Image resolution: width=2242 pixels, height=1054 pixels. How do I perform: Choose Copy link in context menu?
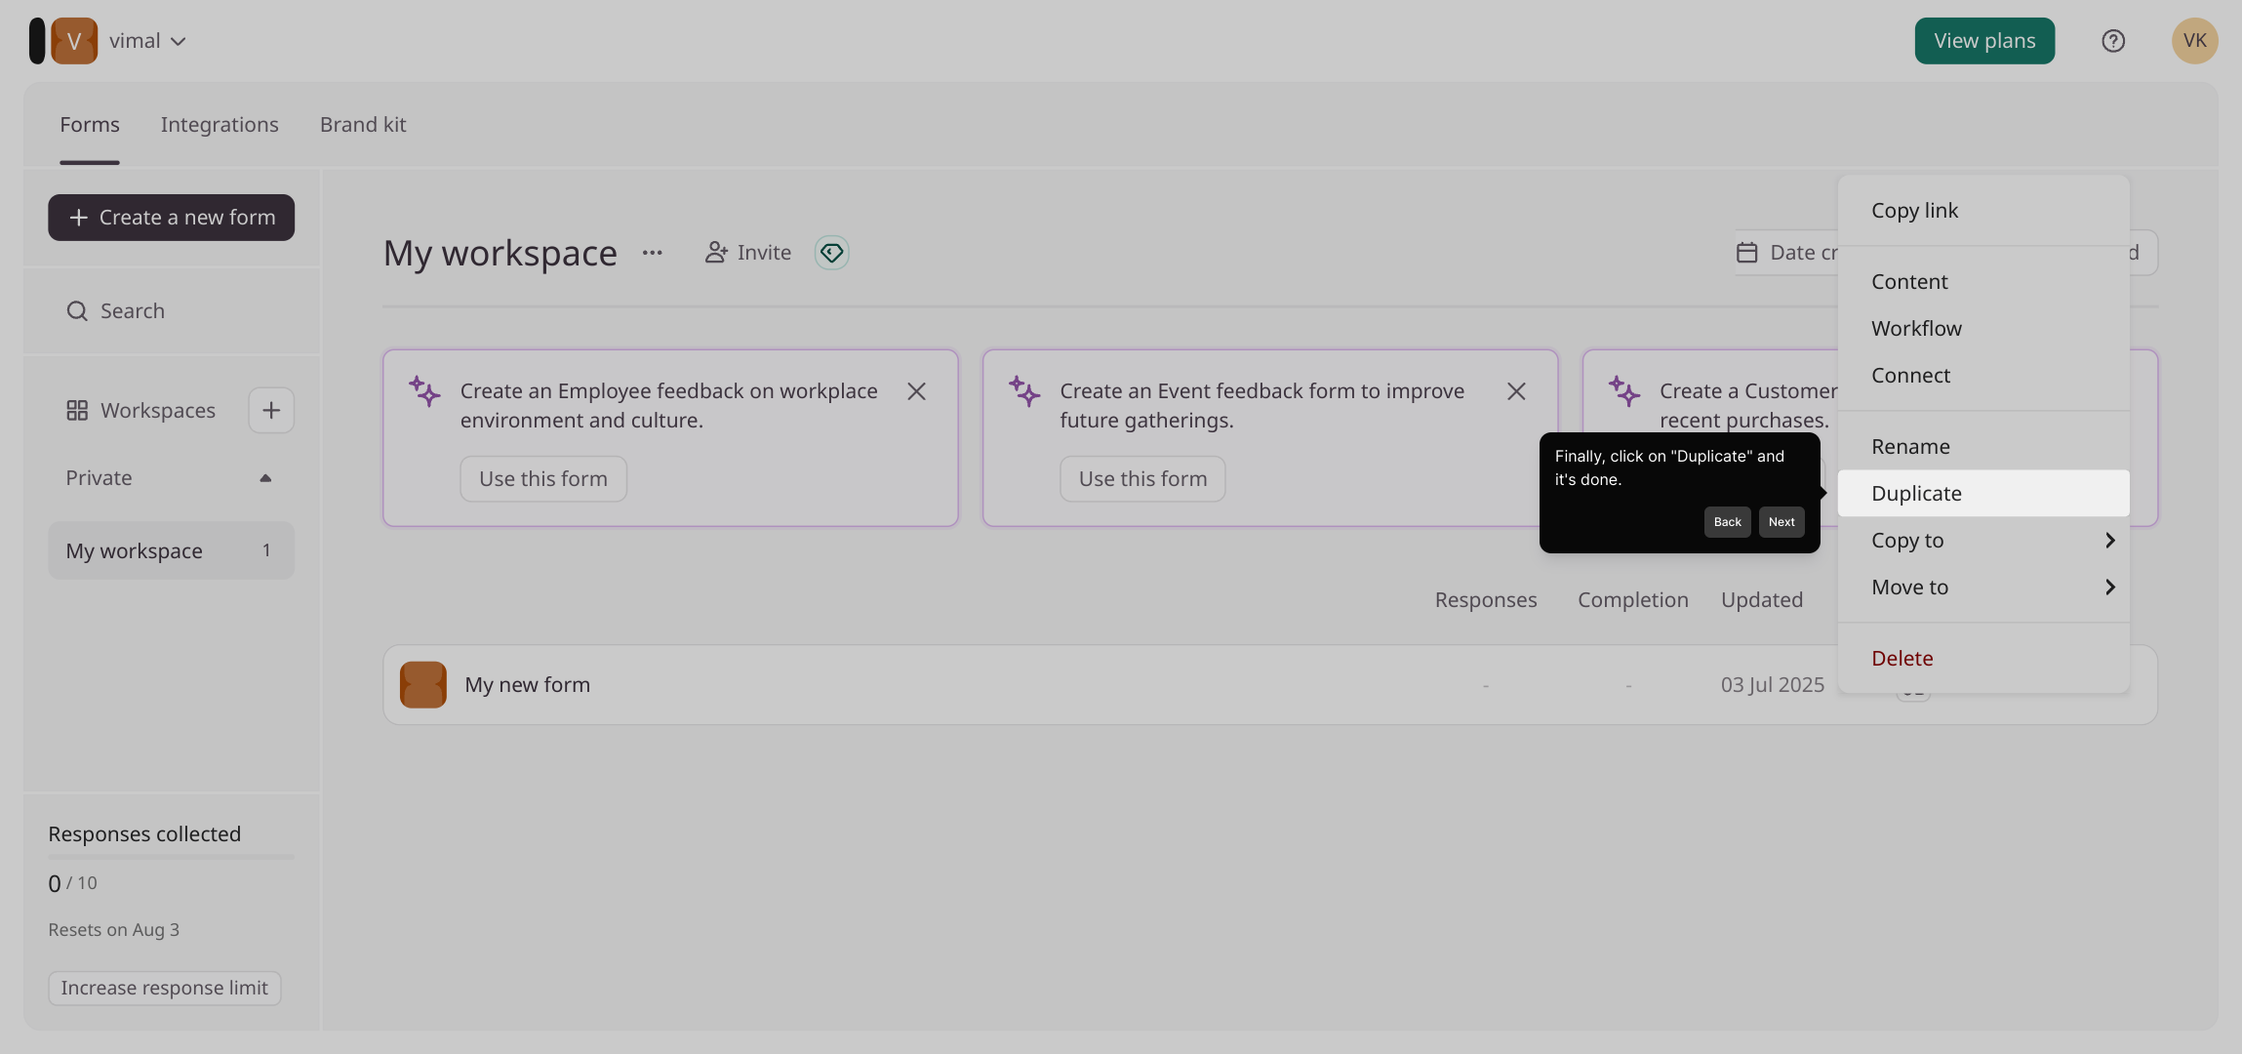coord(1983,211)
